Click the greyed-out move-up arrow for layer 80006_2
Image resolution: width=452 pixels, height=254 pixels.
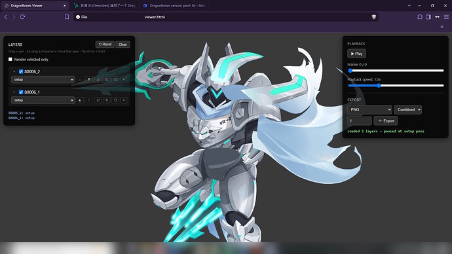[80, 79]
